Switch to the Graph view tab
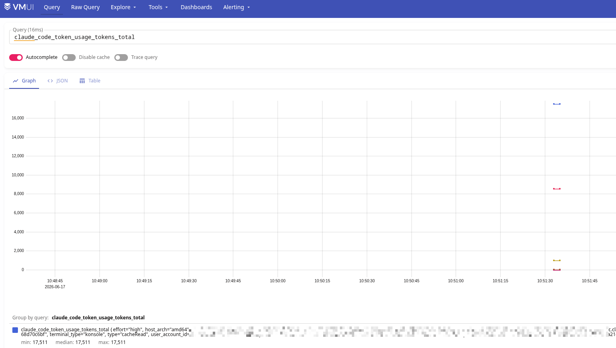The width and height of the screenshot is (616, 348). (24, 81)
